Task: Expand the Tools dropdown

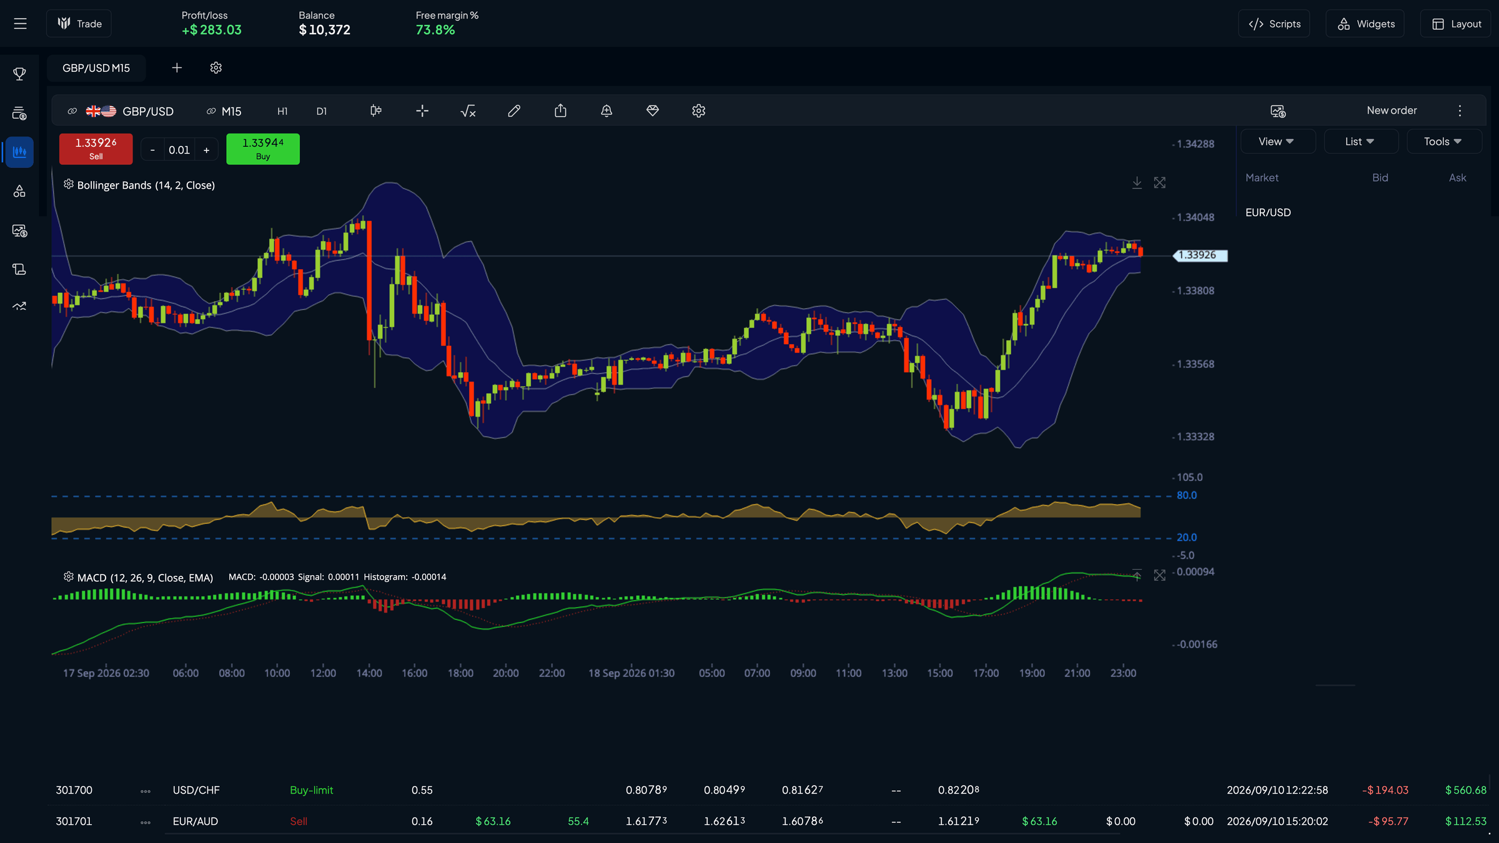Action: pyautogui.click(x=1444, y=141)
